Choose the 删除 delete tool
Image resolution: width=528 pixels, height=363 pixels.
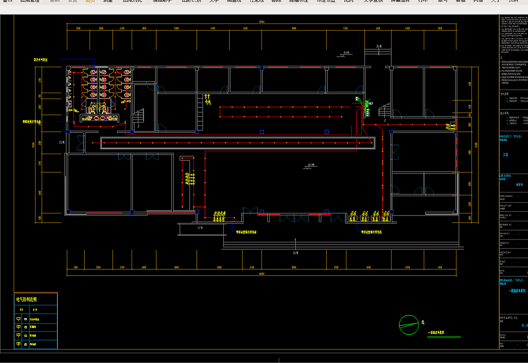point(276,1)
